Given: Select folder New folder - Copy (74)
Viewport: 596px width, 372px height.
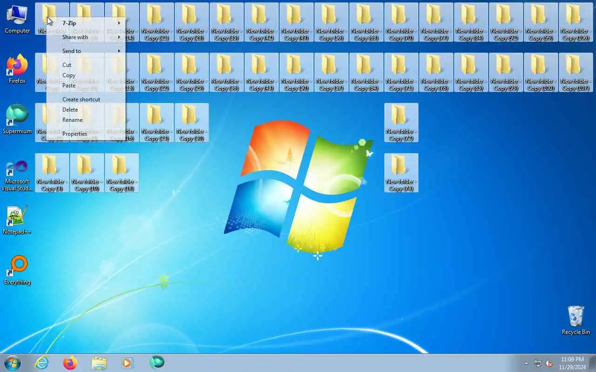Looking at the screenshot, I should coord(401,173).
